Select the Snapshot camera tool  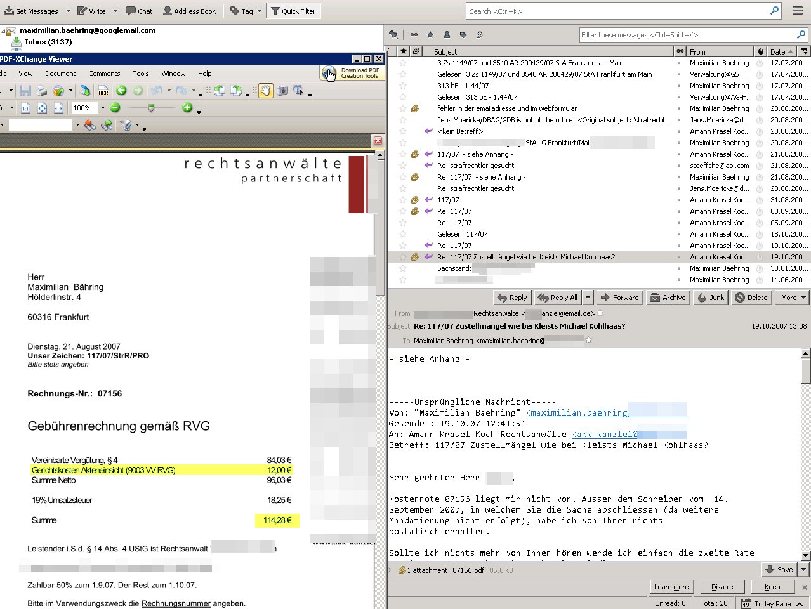pyautogui.click(x=282, y=91)
